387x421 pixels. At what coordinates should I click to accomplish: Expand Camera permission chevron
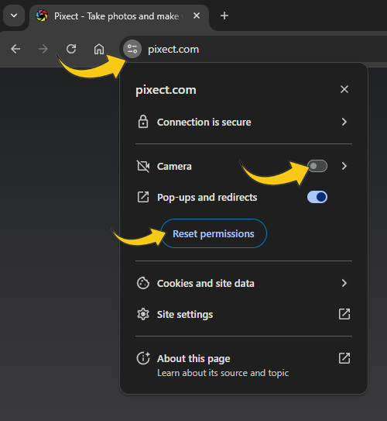tap(344, 166)
